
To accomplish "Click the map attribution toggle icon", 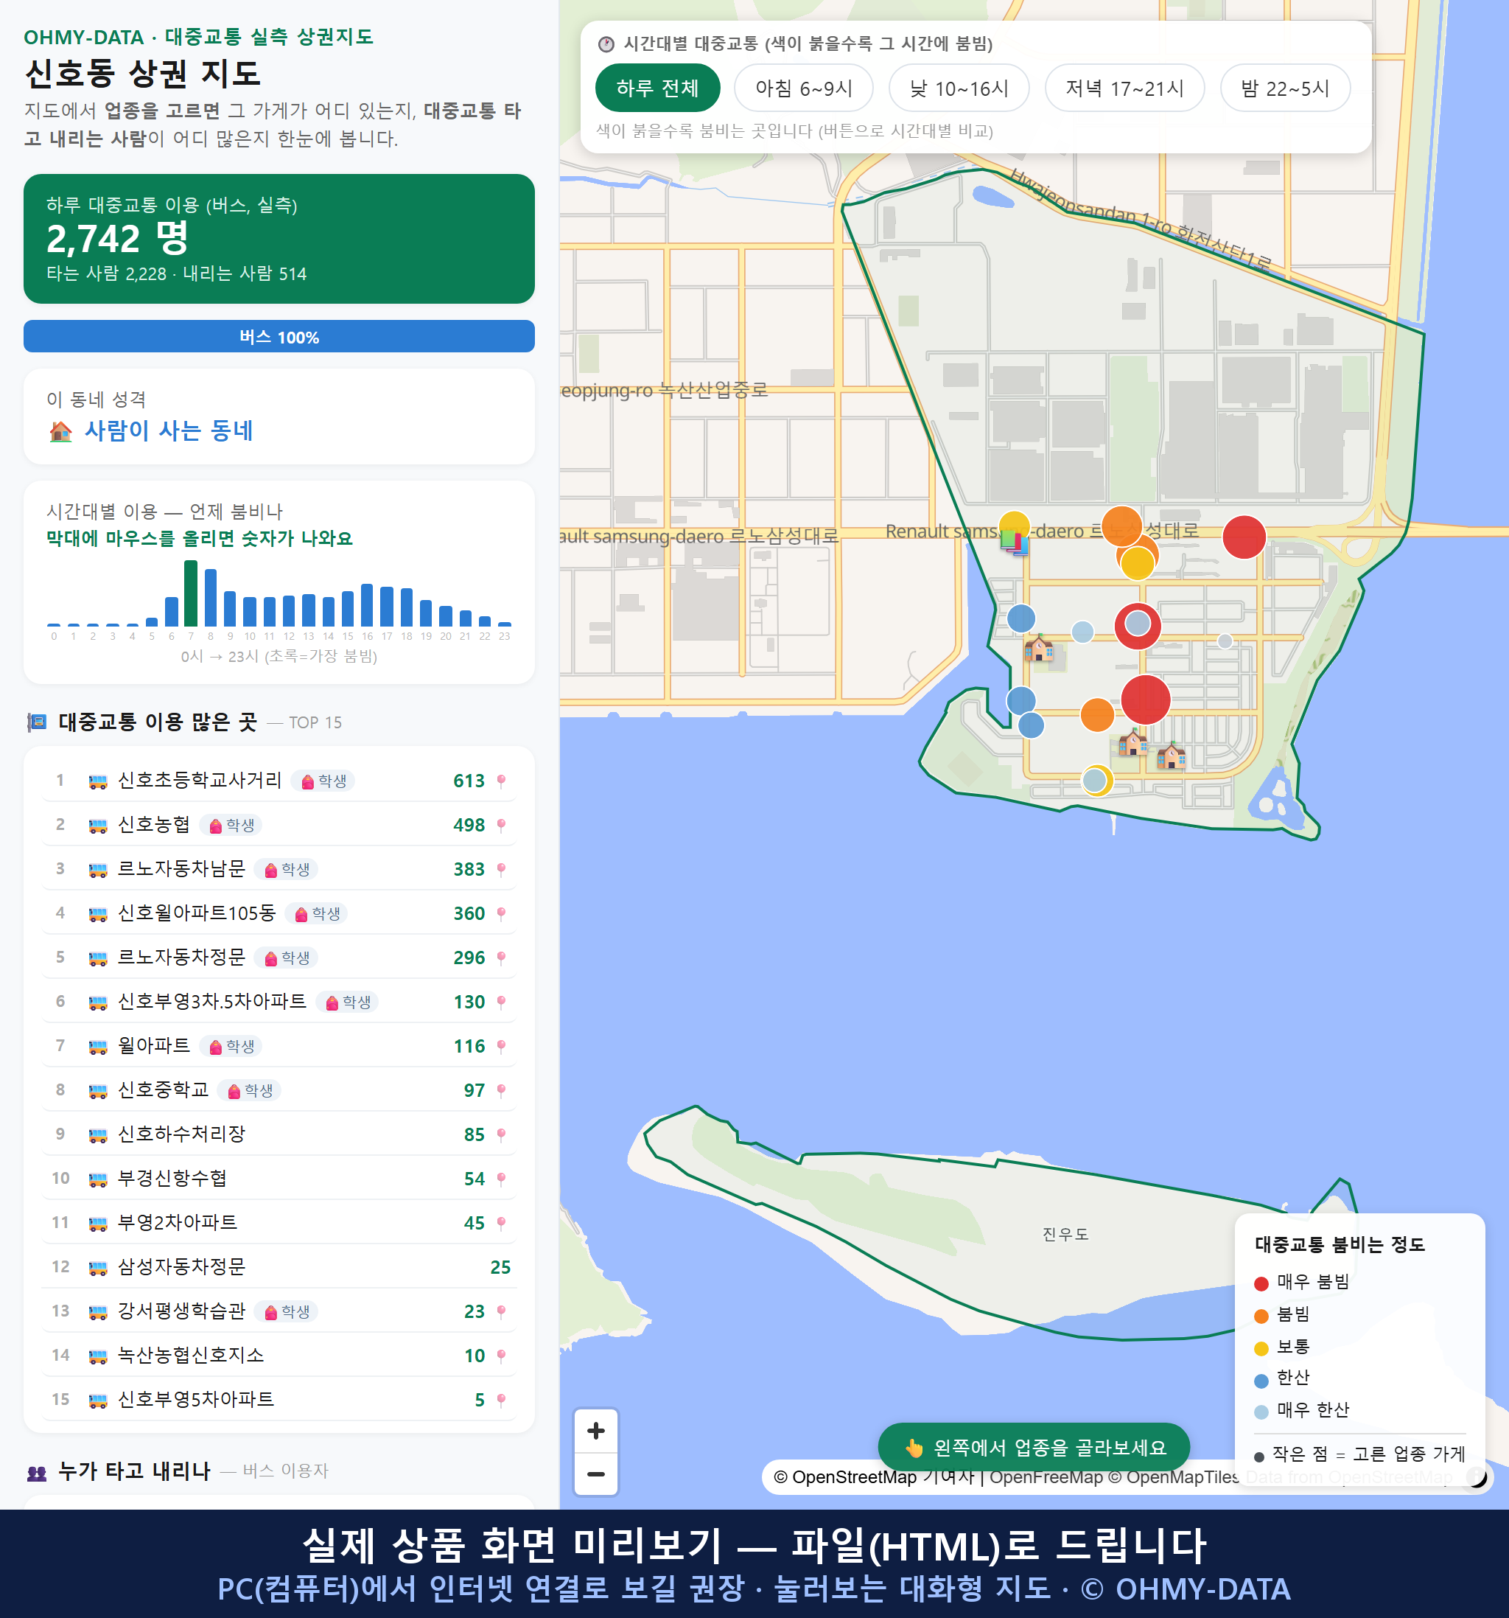I will [1477, 1477].
